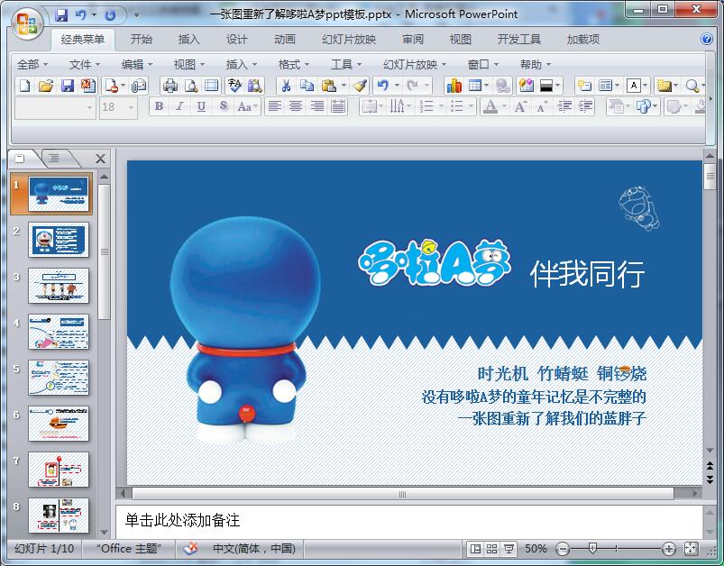Select slide 8 thumbnail
724x566 pixels.
point(59,516)
